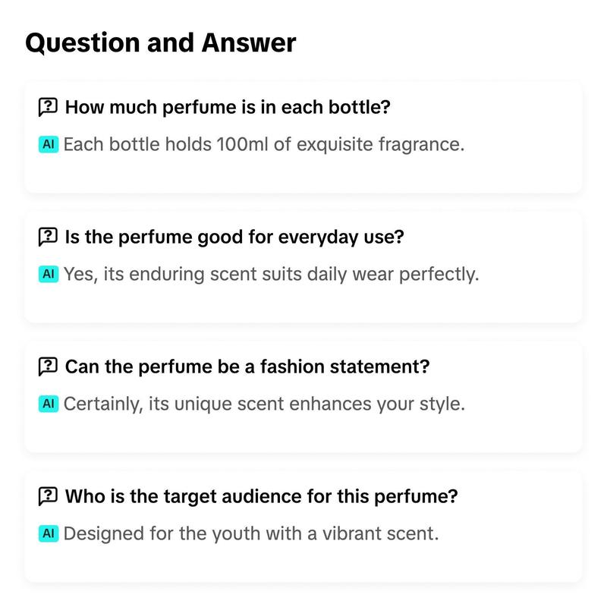Click the question icon beside "Is the perfume good"

48,237
